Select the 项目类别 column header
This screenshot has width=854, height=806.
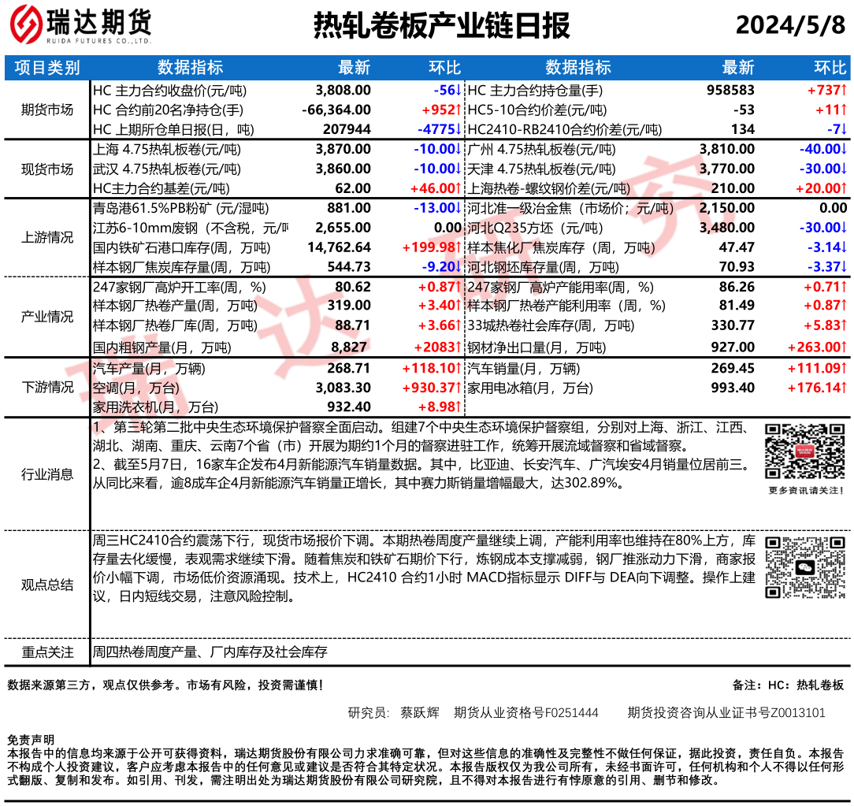pos(47,68)
